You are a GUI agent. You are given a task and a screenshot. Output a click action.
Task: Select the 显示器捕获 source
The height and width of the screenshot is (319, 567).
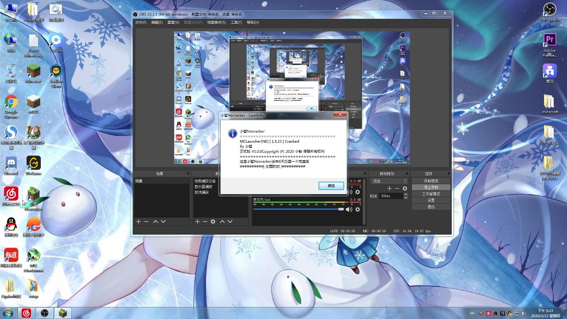(203, 187)
